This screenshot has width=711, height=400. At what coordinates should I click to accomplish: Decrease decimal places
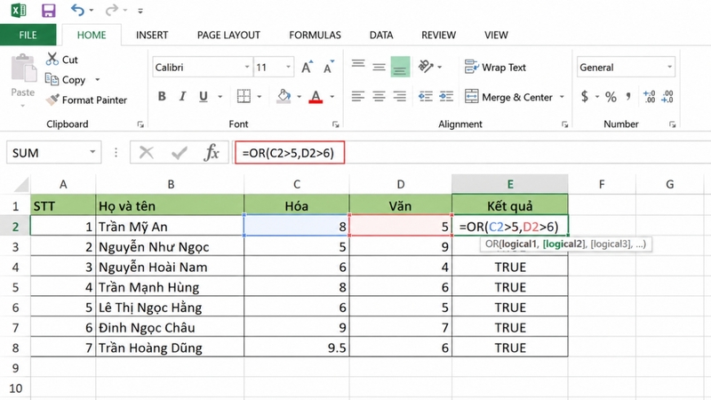tap(667, 96)
